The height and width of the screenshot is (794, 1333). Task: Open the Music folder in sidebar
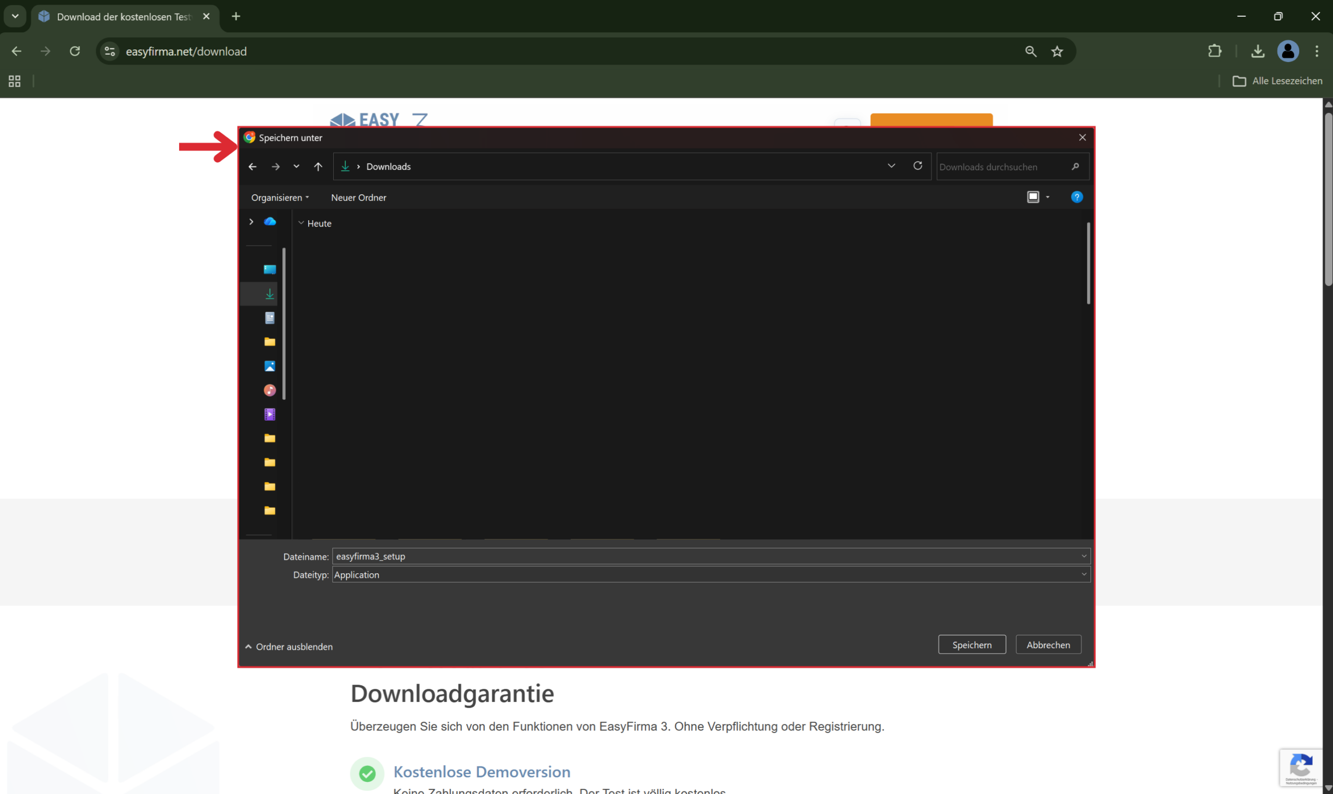pyautogui.click(x=270, y=390)
